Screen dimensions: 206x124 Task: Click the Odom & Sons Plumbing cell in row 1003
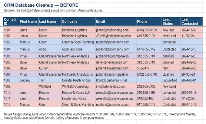click(x=78, y=42)
